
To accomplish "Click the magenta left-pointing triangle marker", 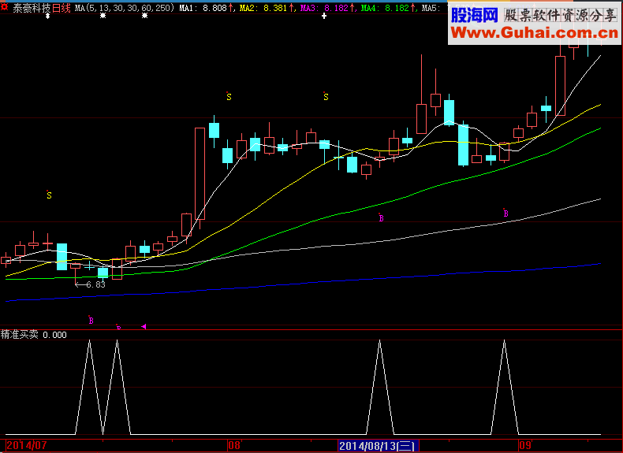I will coord(144,326).
